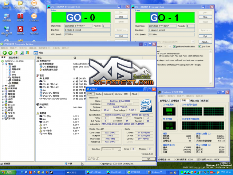This screenshot has height=175, width=233.
Task: Select the 感應器 sensor item in EVEREST's tree
Action: click(x=13, y=83)
